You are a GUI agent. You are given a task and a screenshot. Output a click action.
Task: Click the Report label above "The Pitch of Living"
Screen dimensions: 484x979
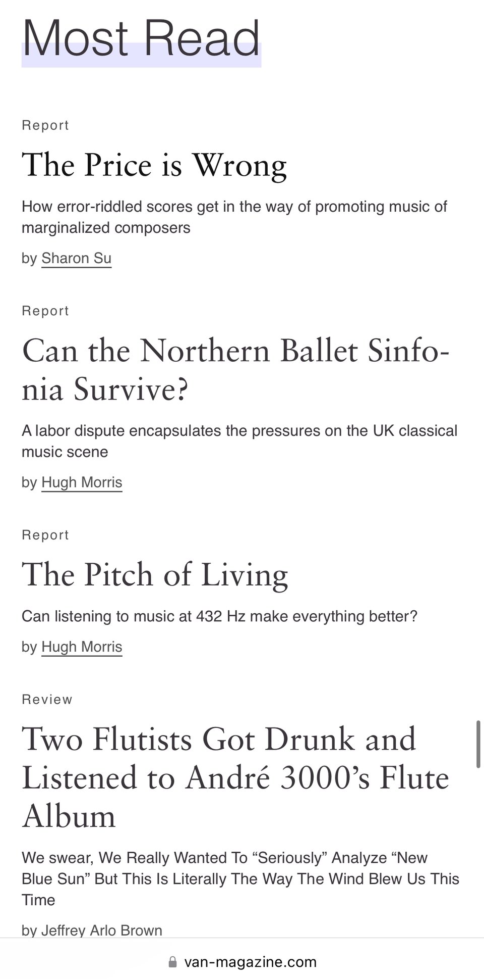pyautogui.click(x=45, y=535)
